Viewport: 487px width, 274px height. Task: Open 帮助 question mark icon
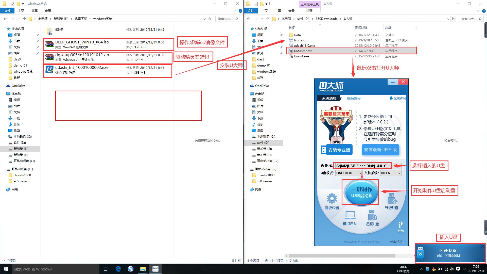pyautogui.click(x=401, y=227)
